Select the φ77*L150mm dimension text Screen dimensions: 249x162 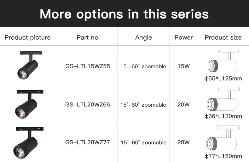223,156
